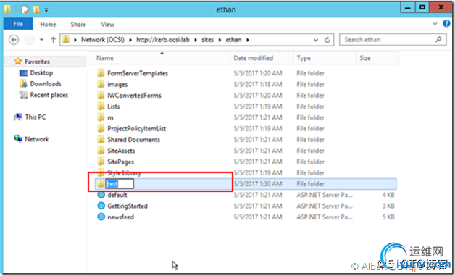Select the SiteAssets folder icon
Screen dimensions: 455x276
[x=101, y=151]
